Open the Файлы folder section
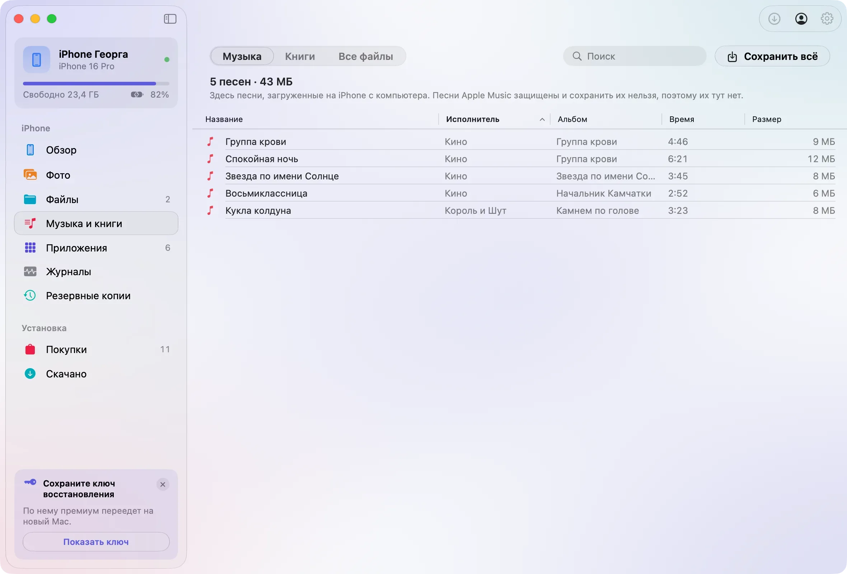847x574 pixels. tap(96, 199)
